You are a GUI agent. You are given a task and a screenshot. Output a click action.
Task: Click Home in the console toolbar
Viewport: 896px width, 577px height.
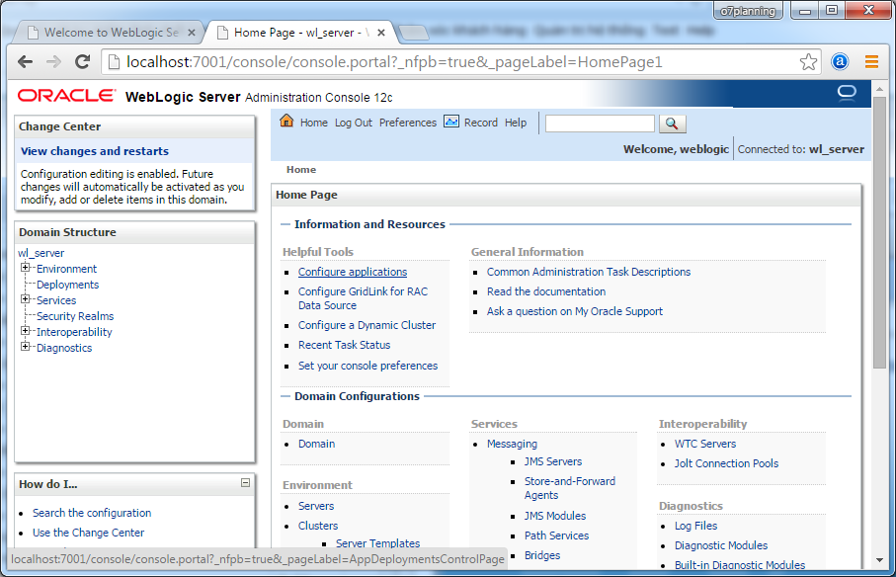[x=314, y=123]
